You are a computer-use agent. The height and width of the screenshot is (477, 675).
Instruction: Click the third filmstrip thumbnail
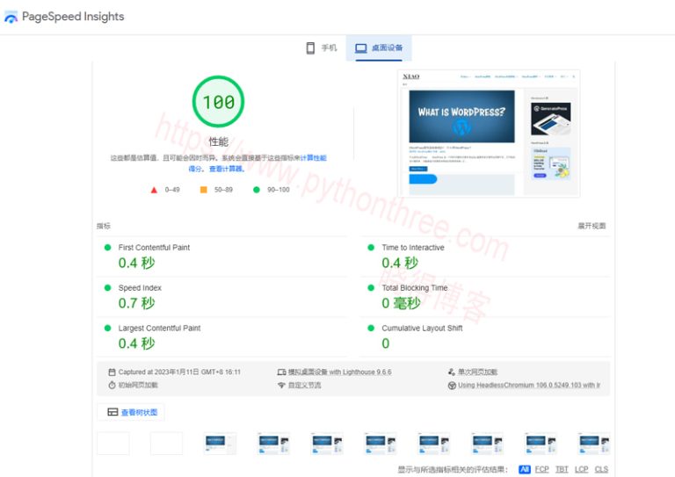[x=220, y=444]
